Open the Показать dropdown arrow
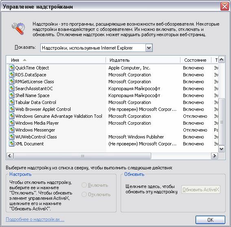The height and width of the screenshot is (227, 231). click(149, 48)
